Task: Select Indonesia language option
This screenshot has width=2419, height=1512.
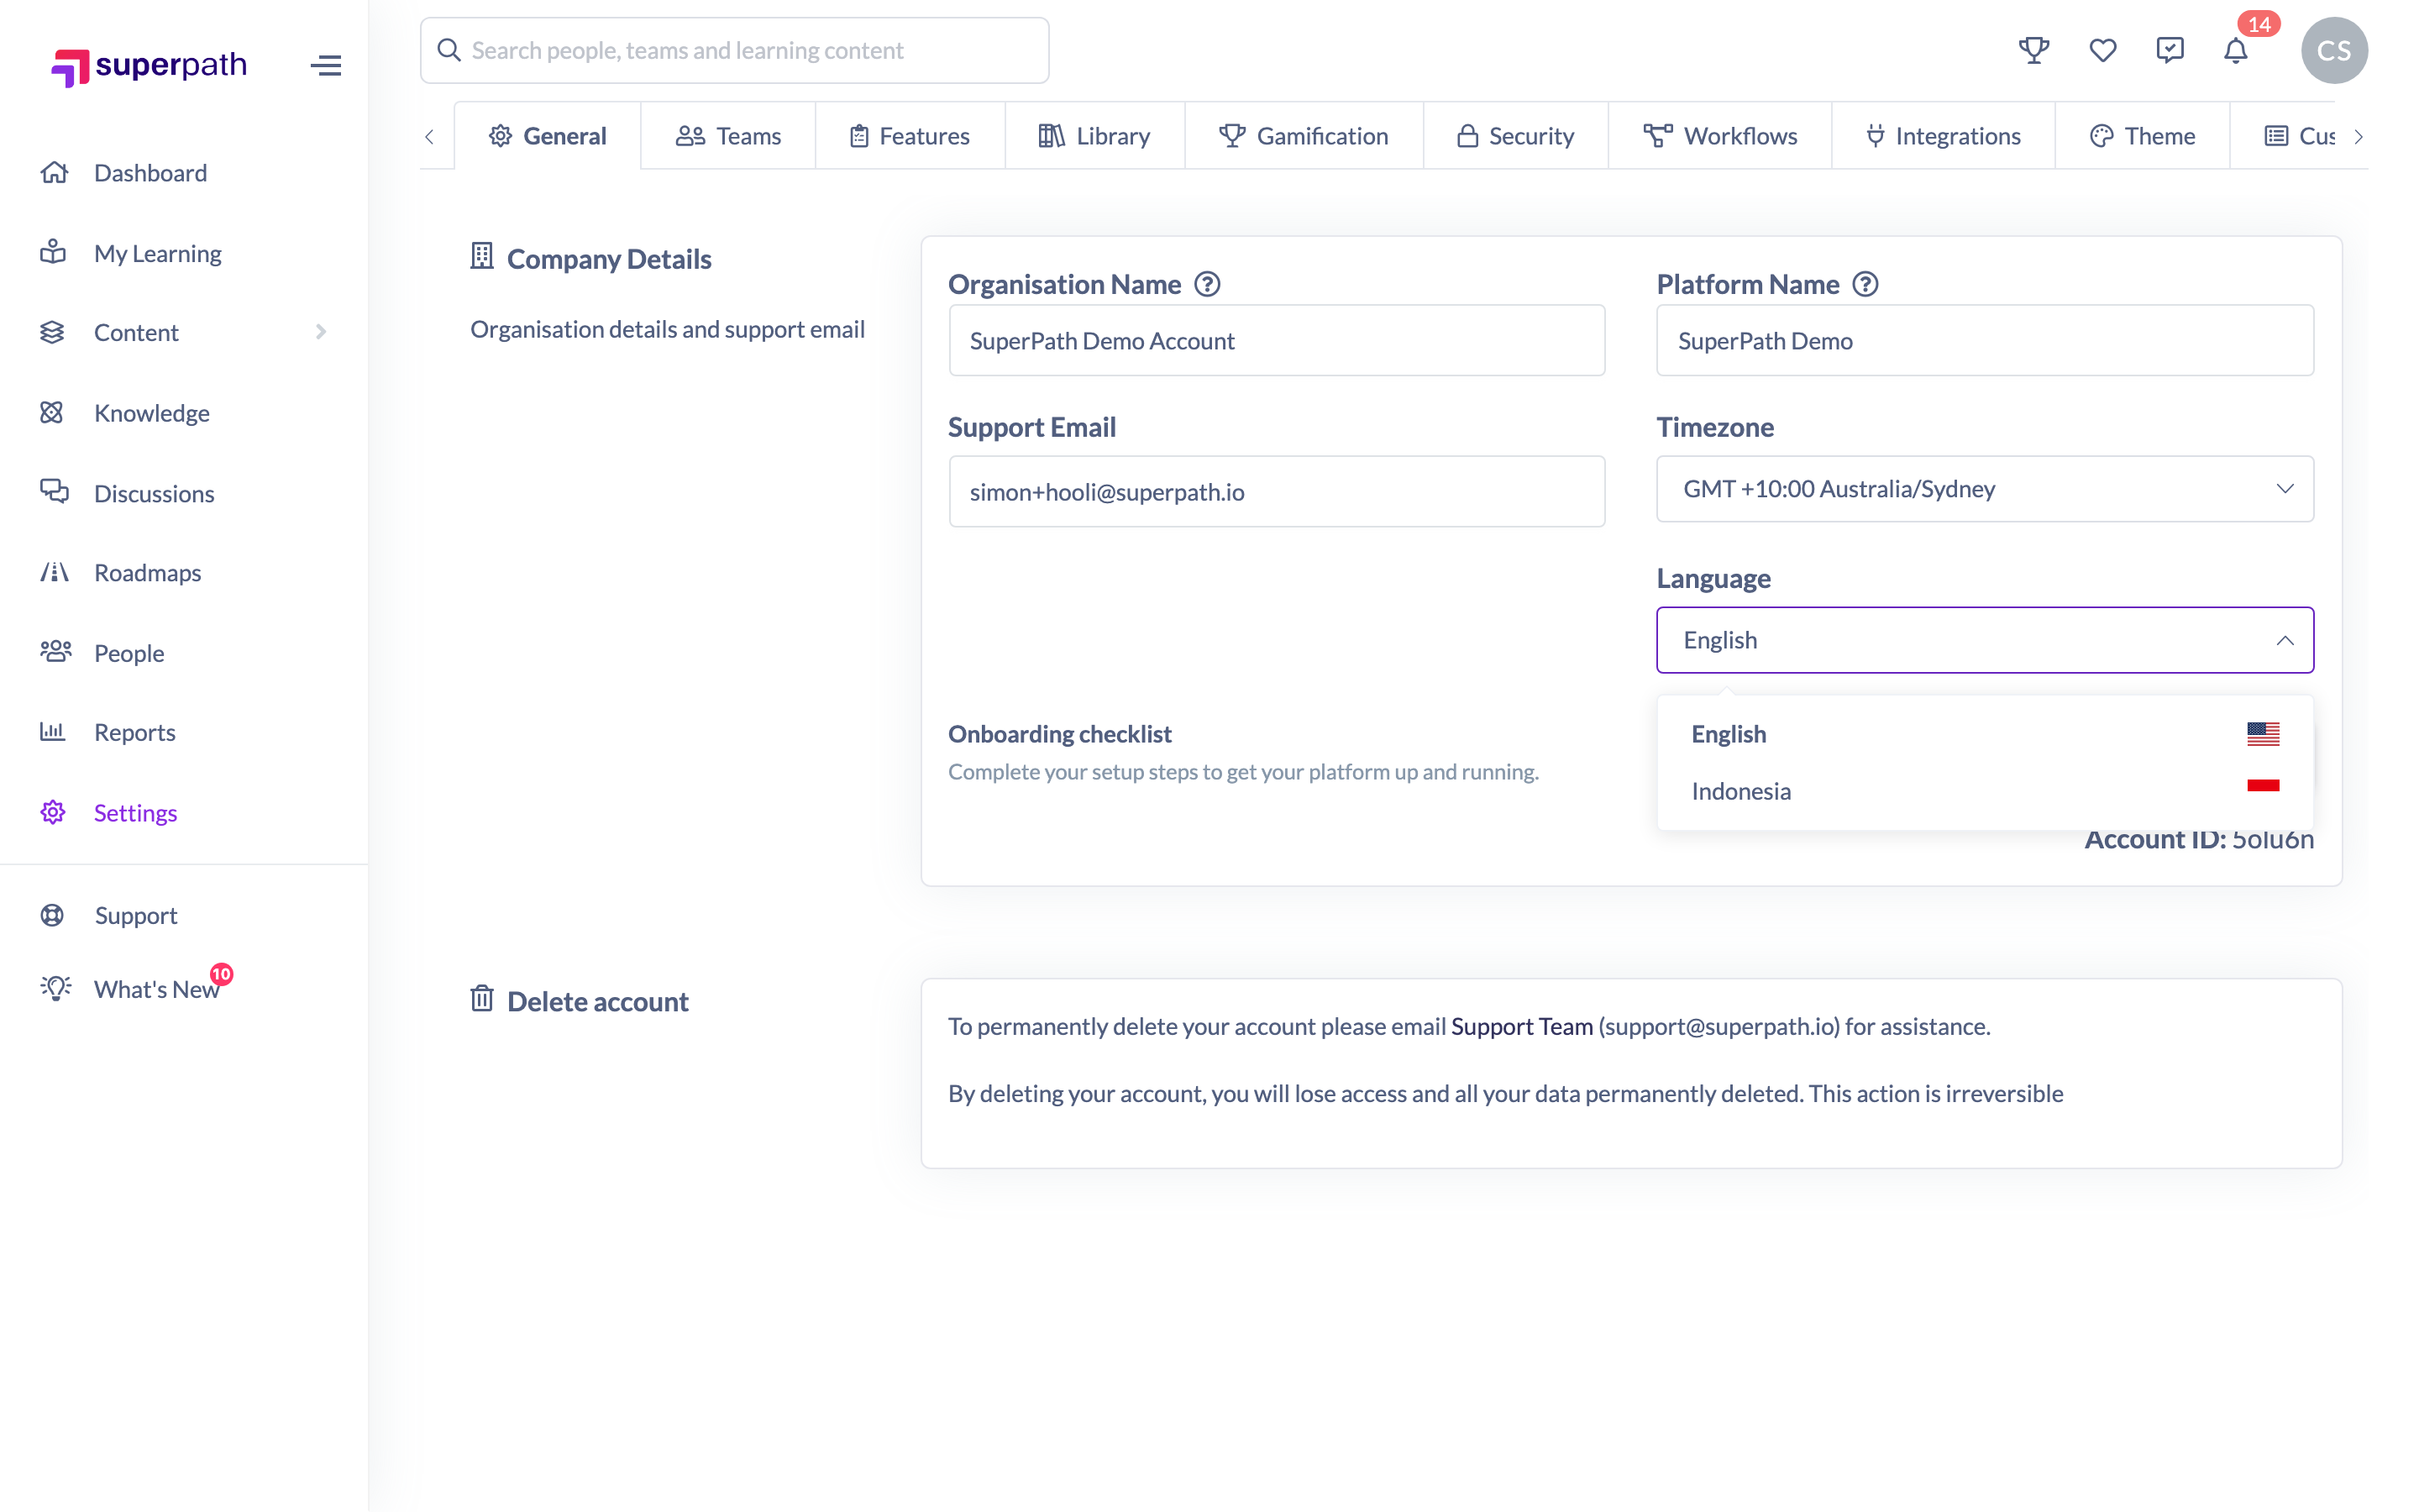Action: tap(1984, 791)
